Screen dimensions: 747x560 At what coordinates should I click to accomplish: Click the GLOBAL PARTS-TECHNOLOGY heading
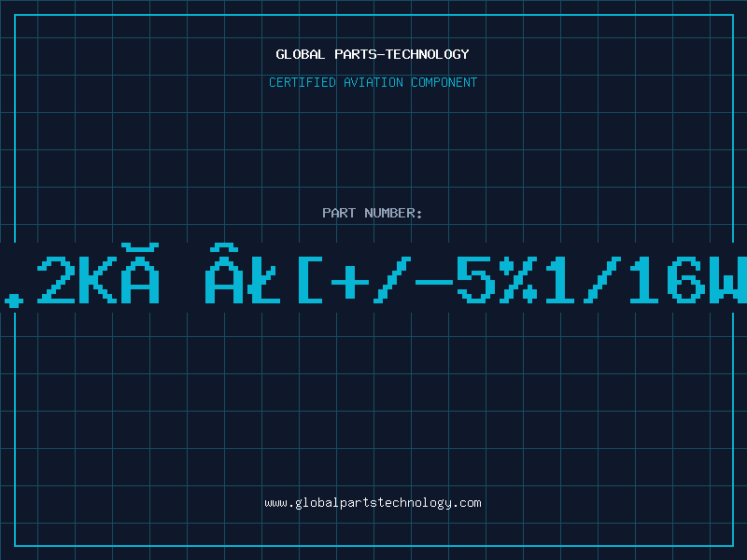(x=373, y=54)
